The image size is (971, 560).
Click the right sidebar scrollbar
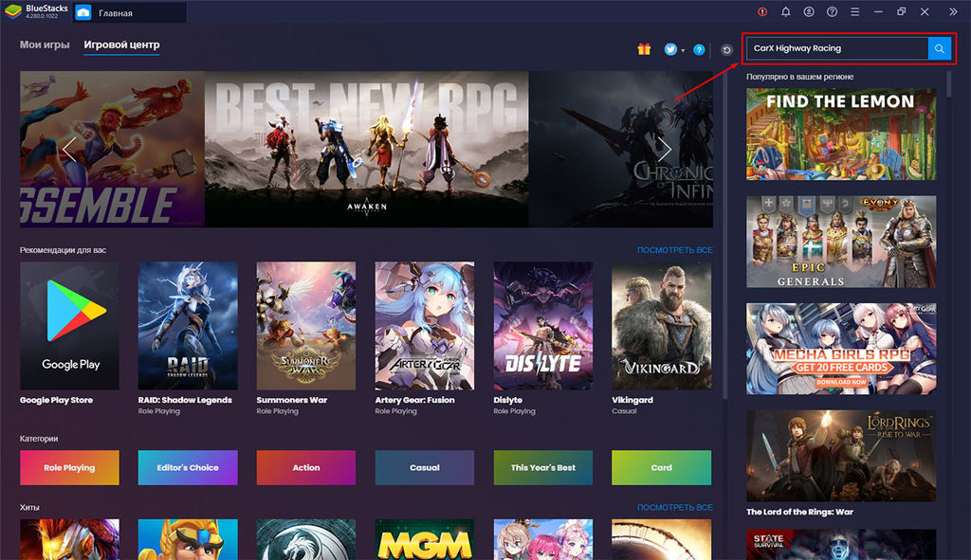pos(948,84)
